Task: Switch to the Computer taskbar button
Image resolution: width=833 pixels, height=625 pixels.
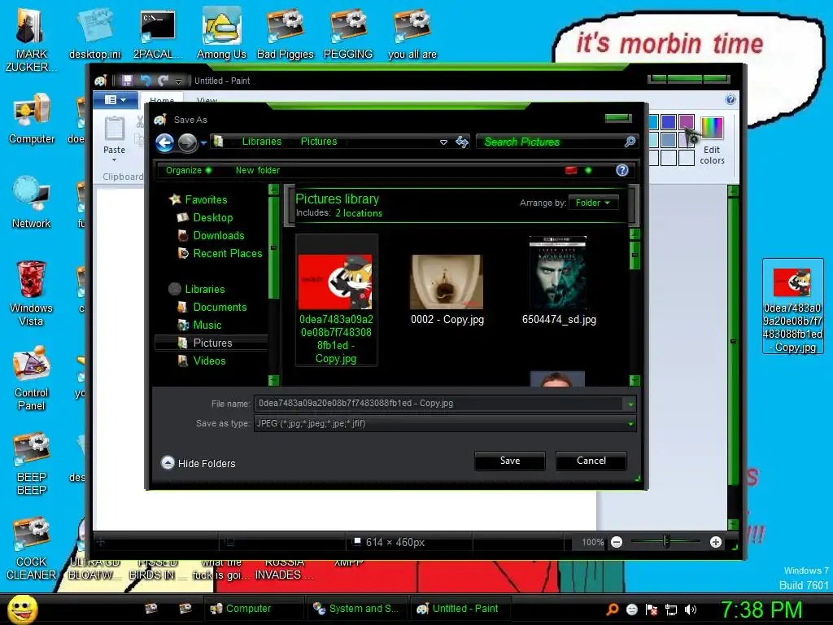Action: 252,609
